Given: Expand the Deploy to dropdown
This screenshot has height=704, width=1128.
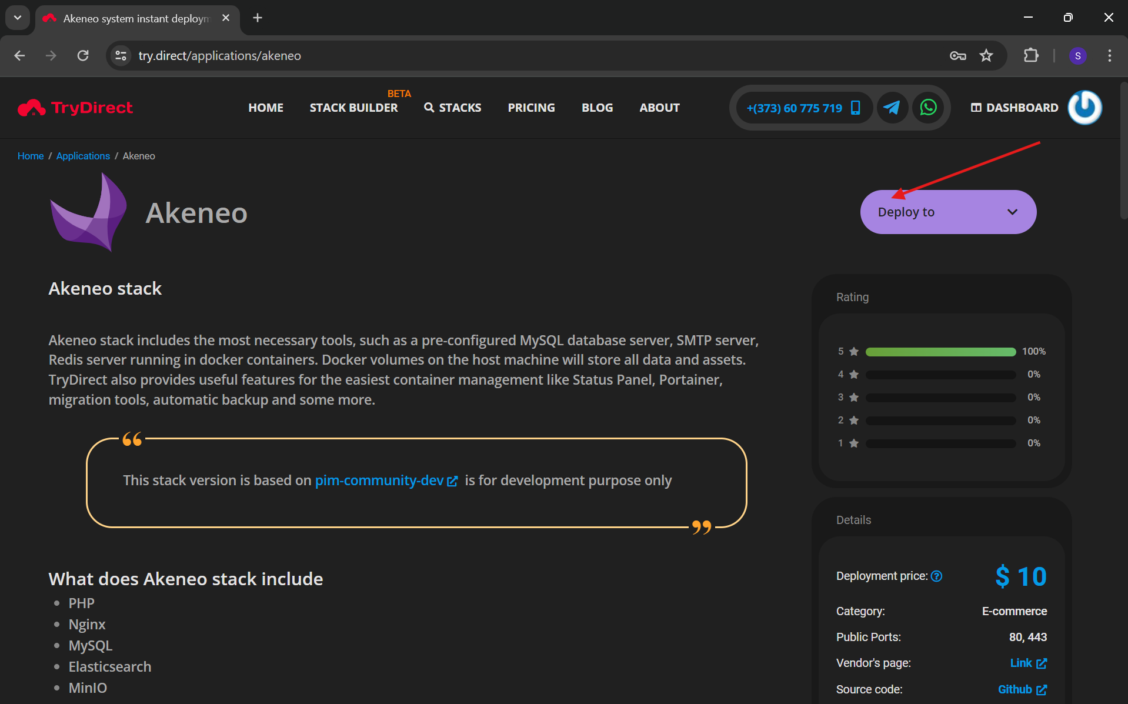Looking at the screenshot, I should click(948, 212).
